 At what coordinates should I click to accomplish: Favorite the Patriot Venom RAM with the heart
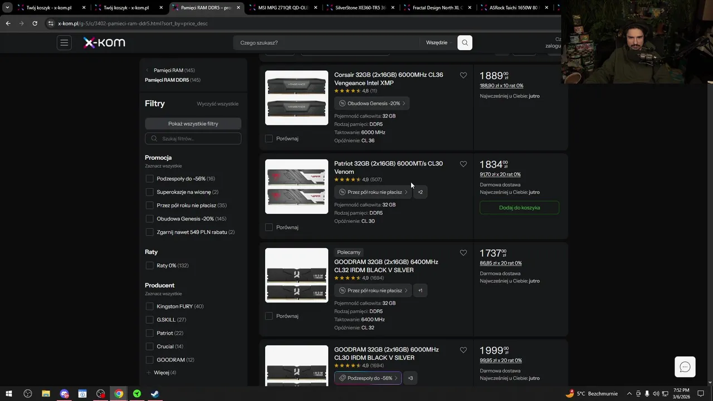(x=463, y=164)
